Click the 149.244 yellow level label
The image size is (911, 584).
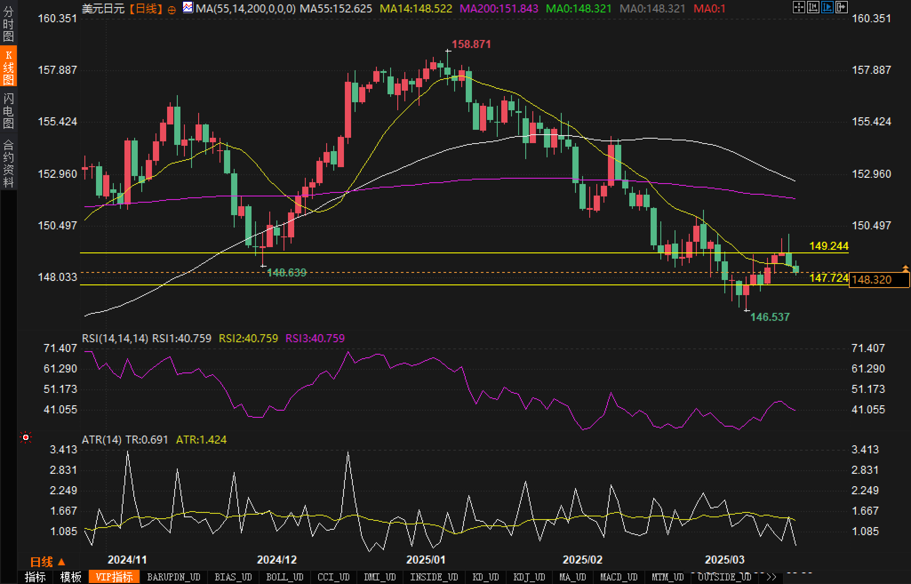[829, 246]
